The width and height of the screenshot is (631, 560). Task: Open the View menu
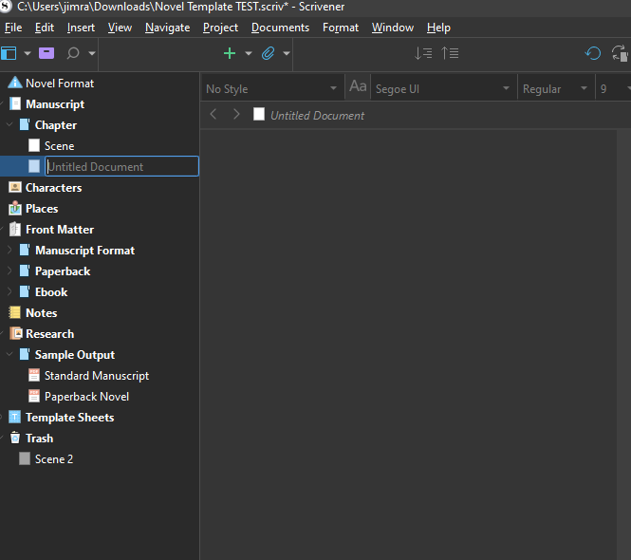point(120,28)
